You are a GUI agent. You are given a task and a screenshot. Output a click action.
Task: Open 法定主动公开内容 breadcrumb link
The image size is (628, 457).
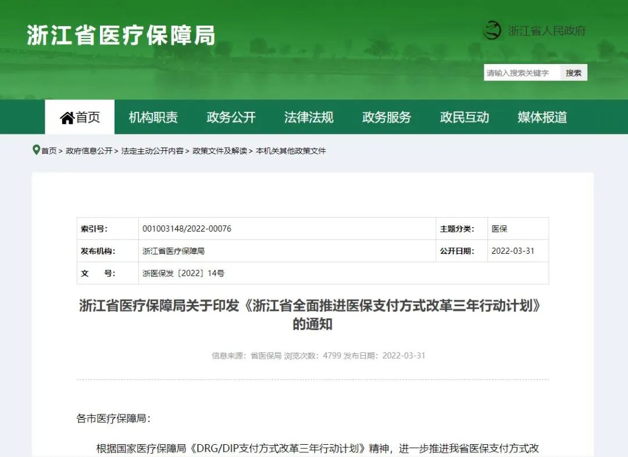(152, 151)
